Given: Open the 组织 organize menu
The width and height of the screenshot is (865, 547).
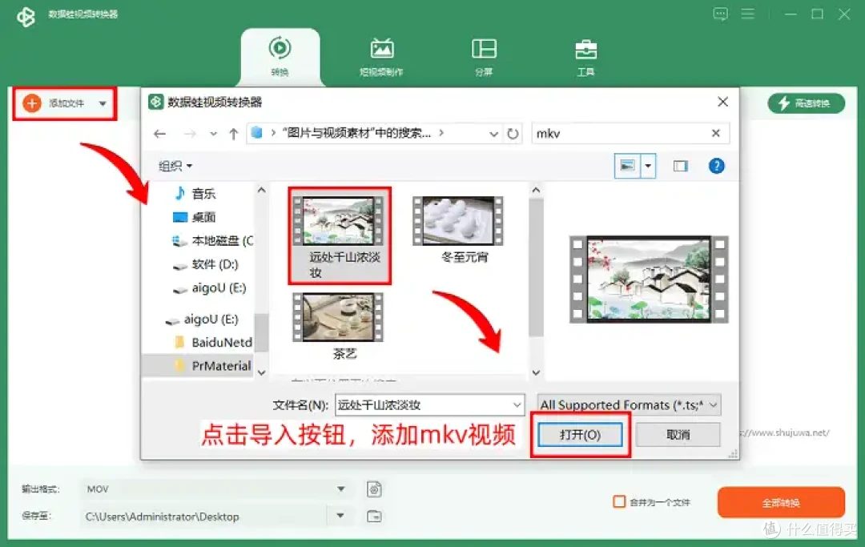Looking at the screenshot, I should point(175,166).
